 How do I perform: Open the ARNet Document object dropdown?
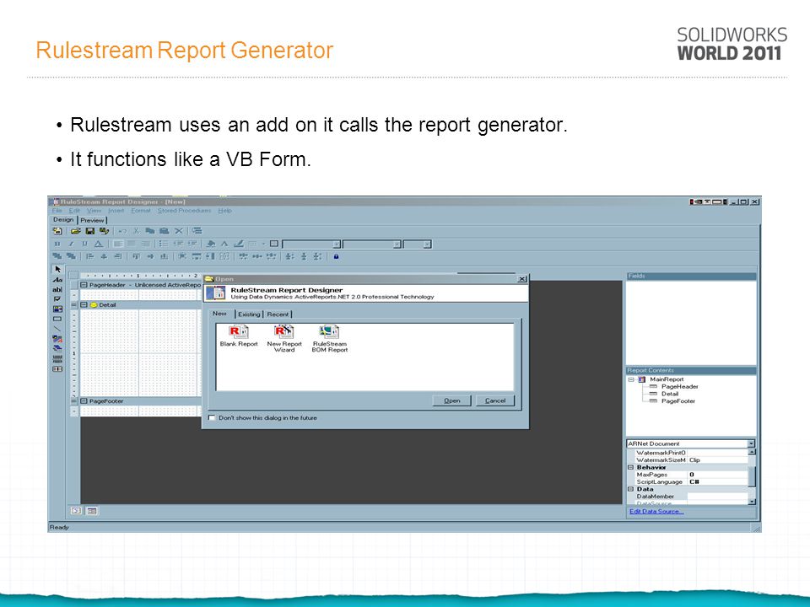pyautogui.click(x=751, y=444)
